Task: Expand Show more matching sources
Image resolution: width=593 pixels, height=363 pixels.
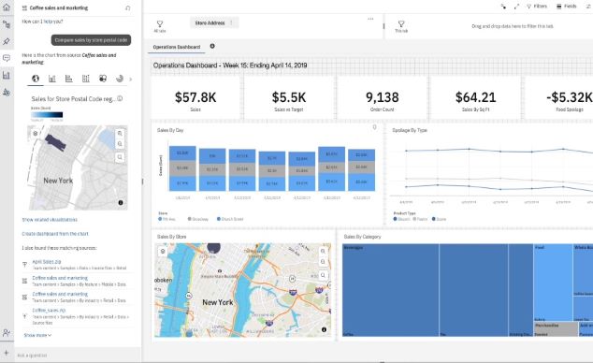Action: coord(37,335)
